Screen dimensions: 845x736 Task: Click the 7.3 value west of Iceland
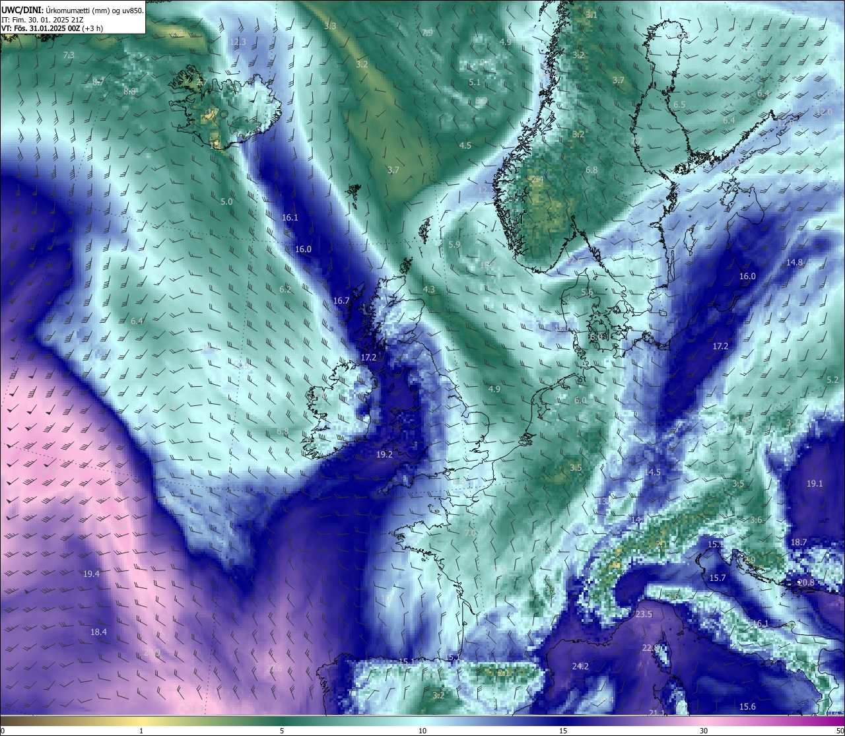click(69, 55)
